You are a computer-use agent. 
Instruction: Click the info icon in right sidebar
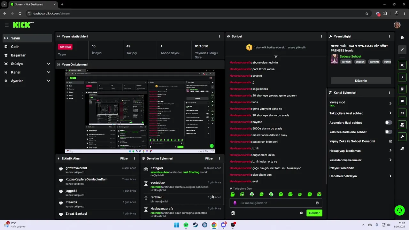point(402,38)
